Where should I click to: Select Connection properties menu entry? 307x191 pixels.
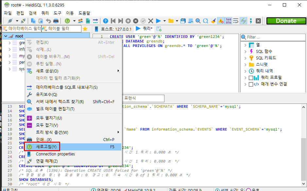[74, 154]
